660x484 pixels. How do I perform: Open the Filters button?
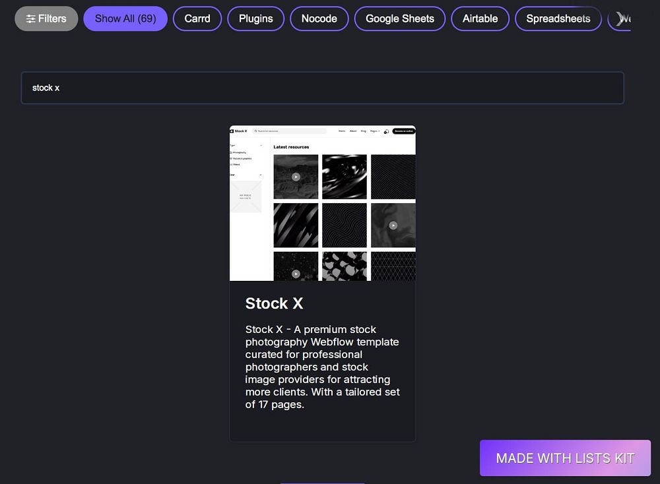(46, 18)
